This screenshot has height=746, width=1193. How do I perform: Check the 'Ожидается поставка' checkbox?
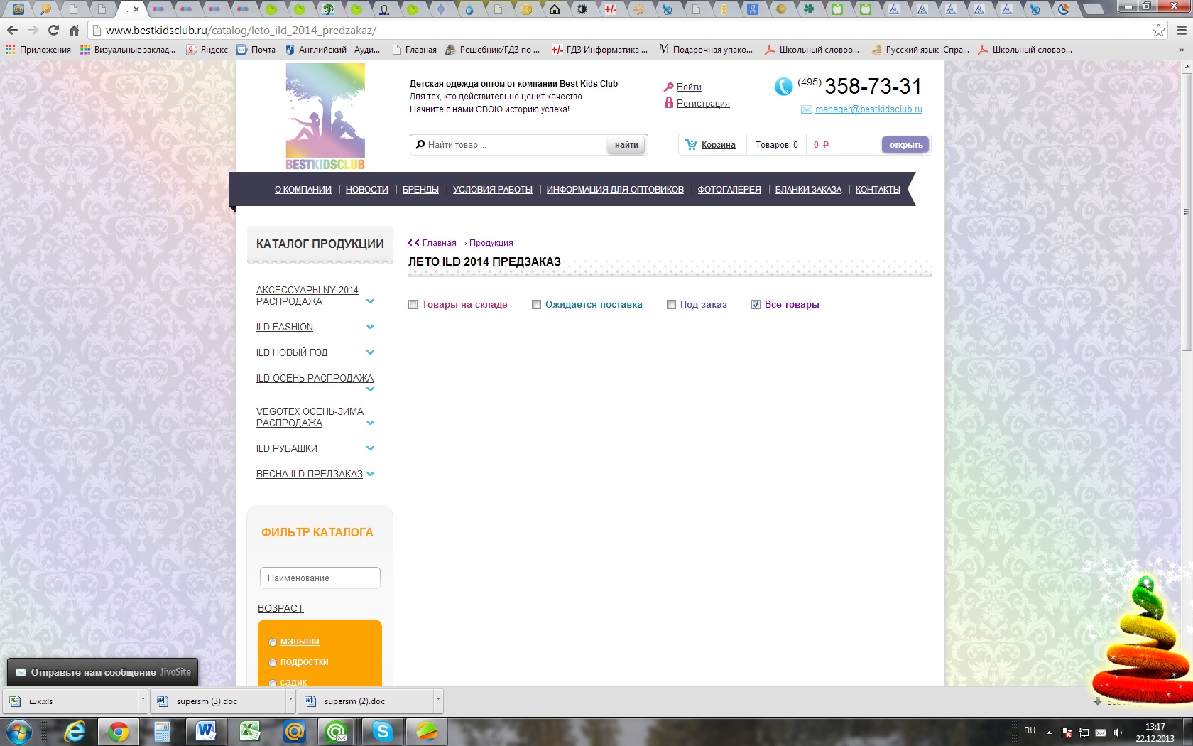point(537,305)
